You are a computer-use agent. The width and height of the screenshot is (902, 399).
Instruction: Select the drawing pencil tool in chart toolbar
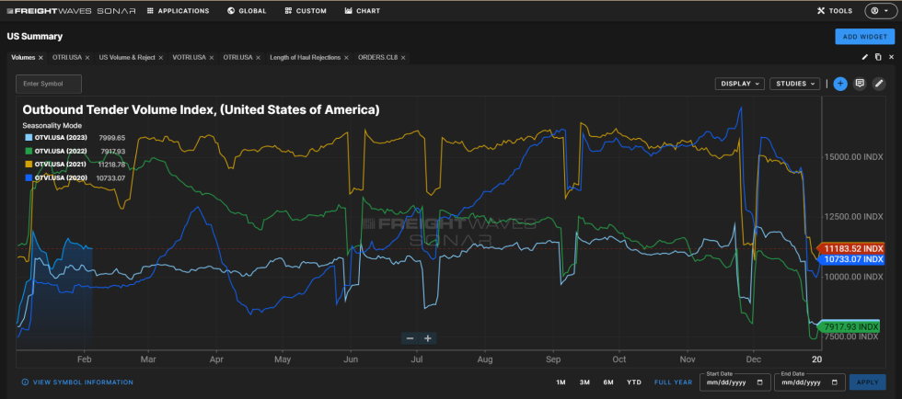879,84
